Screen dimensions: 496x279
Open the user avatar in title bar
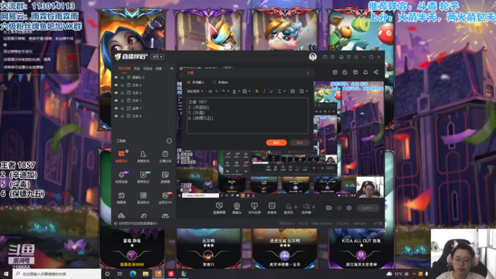(312, 56)
